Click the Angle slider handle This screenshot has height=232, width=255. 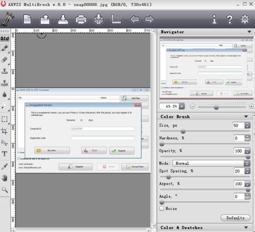click(162, 202)
